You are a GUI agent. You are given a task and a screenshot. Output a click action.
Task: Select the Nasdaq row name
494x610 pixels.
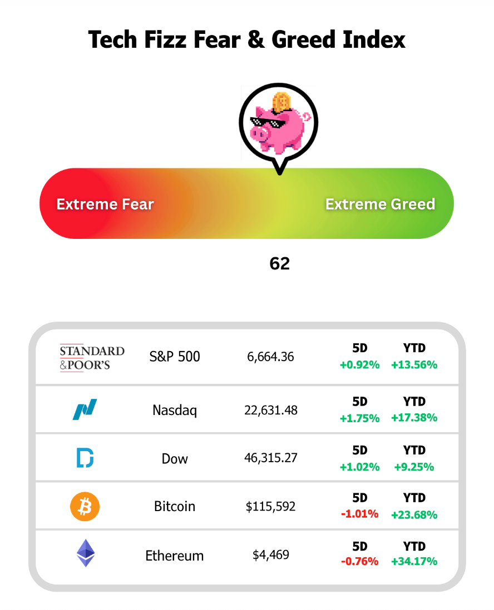175,411
